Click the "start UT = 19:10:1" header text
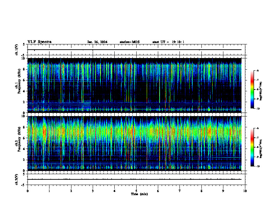This screenshot has width=276, height=214. [168, 42]
